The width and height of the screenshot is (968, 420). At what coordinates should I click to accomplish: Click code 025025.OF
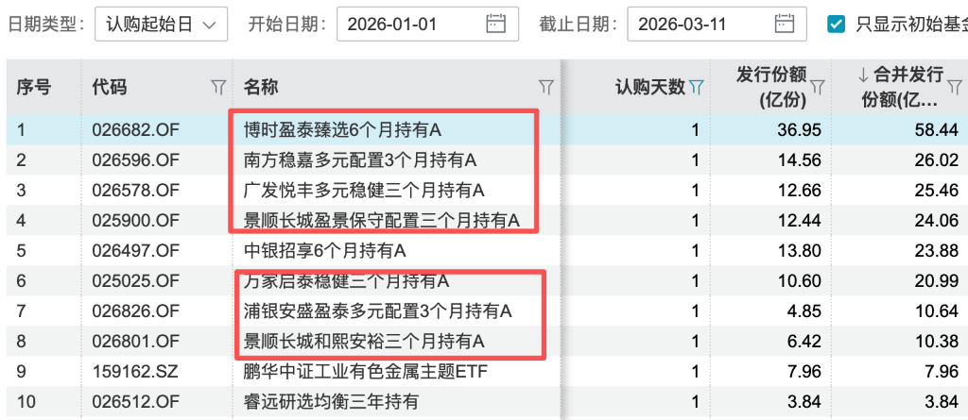pyautogui.click(x=136, y=281)
